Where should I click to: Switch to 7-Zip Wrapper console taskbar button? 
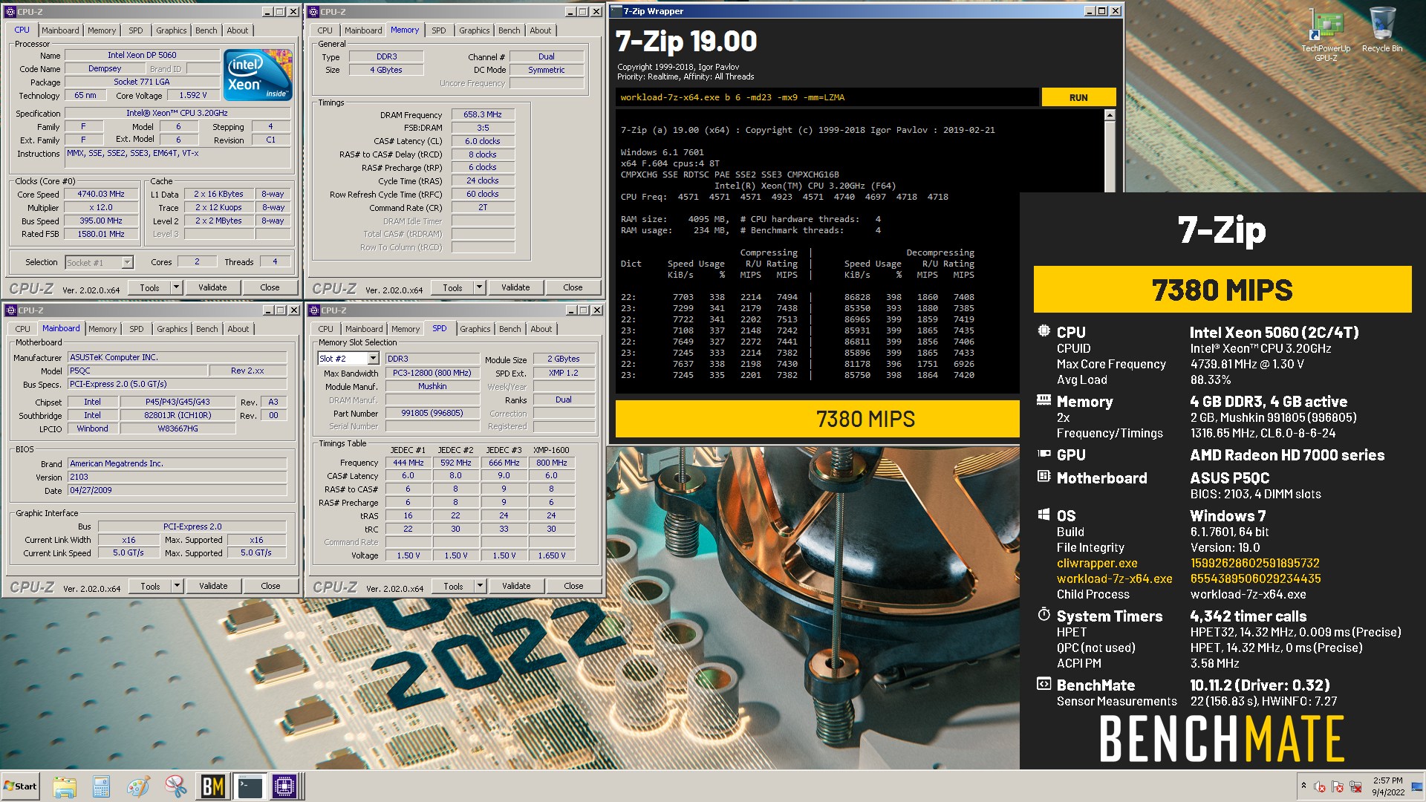click(250, 786)
